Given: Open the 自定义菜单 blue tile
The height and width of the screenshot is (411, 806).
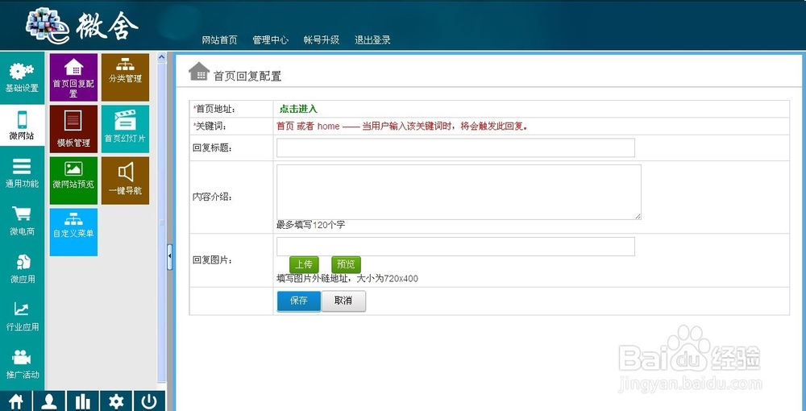Looking at the screenshot, I should 73,232.
